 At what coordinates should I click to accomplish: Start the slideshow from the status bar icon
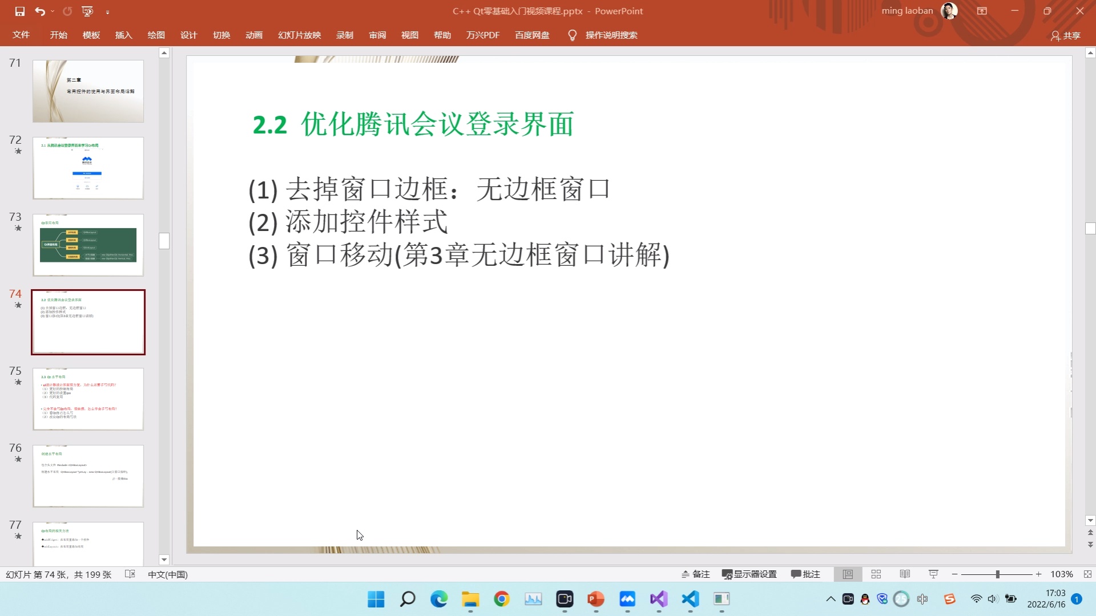tap(933, 574)
